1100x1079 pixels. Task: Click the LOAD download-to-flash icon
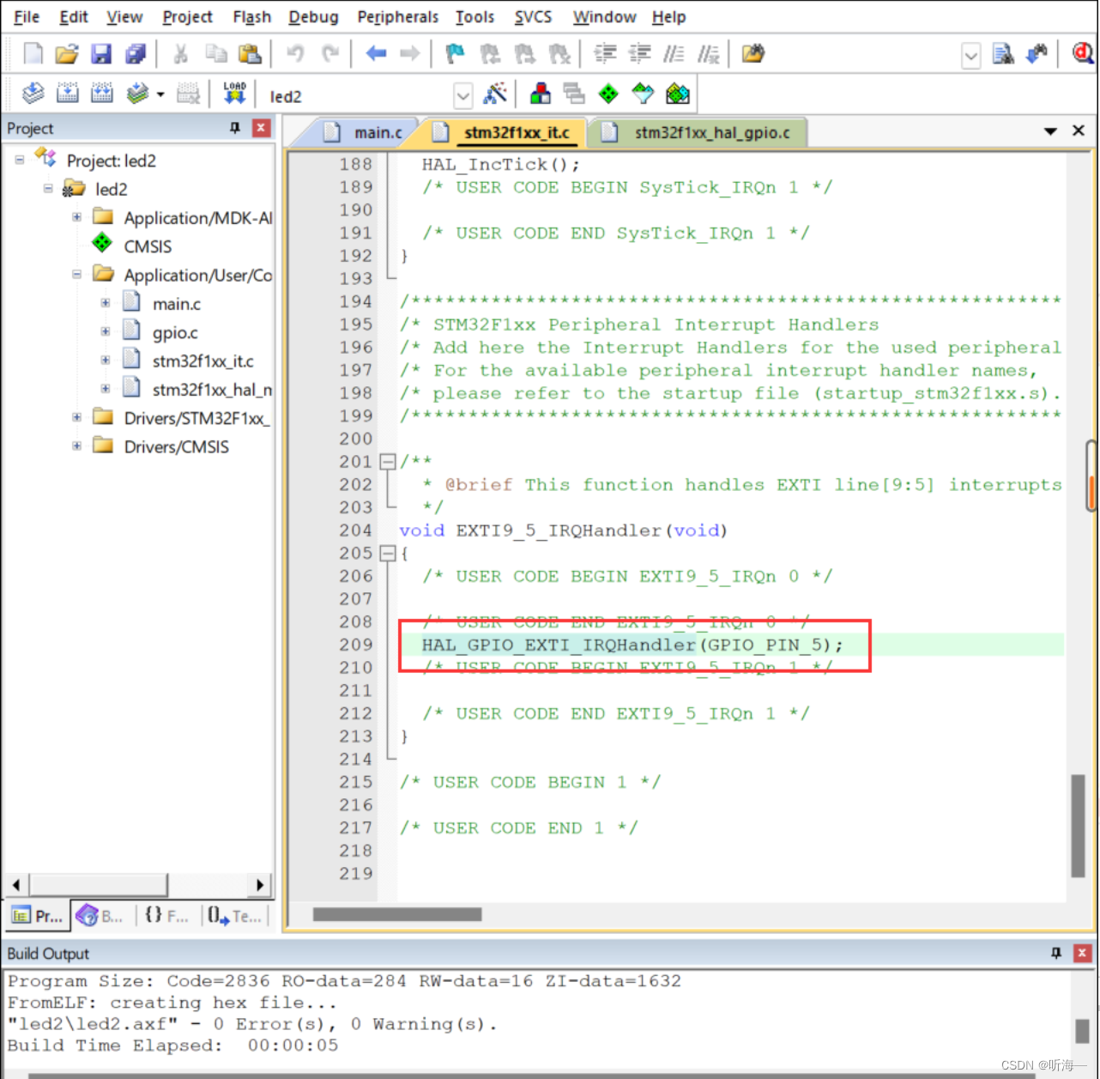pyautogui.click(x=234, y=93)
